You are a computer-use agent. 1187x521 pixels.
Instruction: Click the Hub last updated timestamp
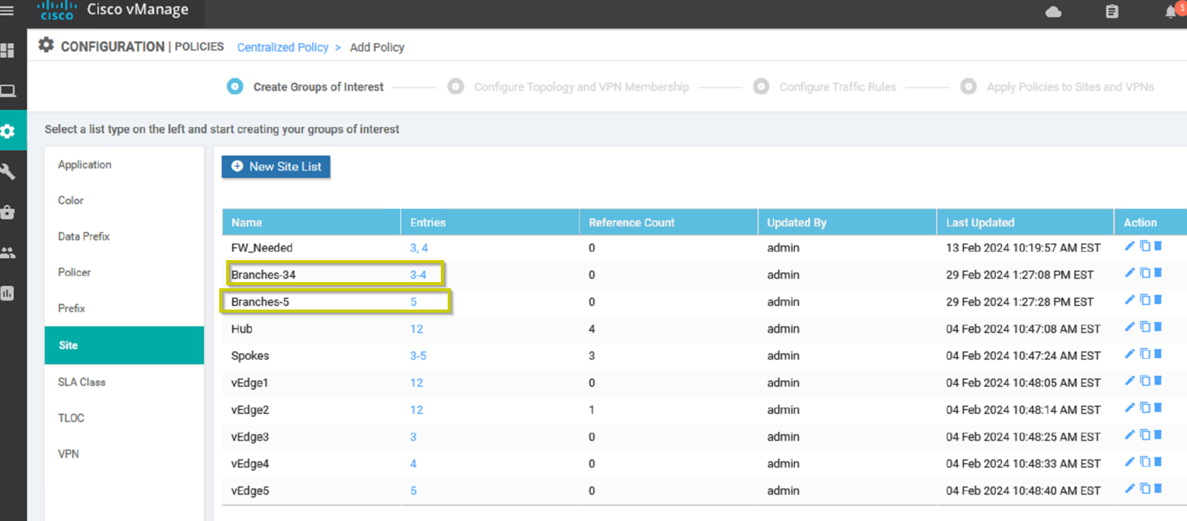[1023, 329]
